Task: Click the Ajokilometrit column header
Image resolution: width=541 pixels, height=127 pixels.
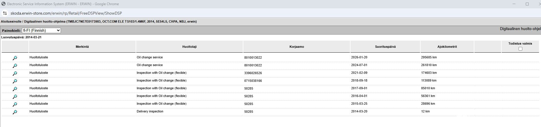Action: pyautogui.click(x=447, y=47)
